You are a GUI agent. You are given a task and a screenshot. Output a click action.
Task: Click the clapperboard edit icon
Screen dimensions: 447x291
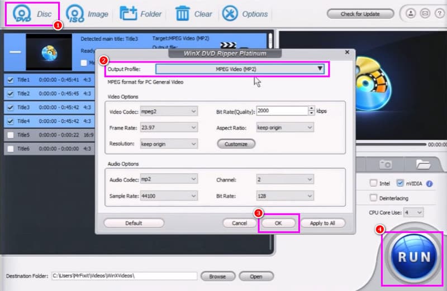click(228, 45)
